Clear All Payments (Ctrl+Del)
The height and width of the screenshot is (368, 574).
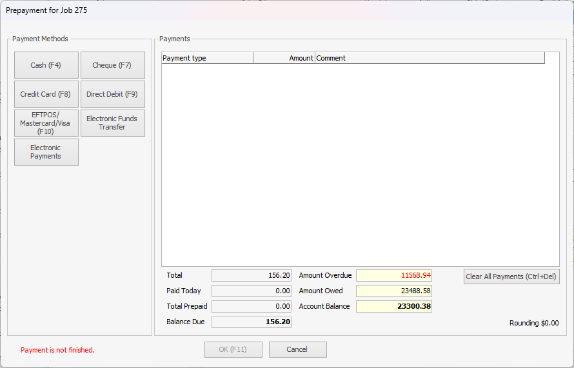coord(511,276)
